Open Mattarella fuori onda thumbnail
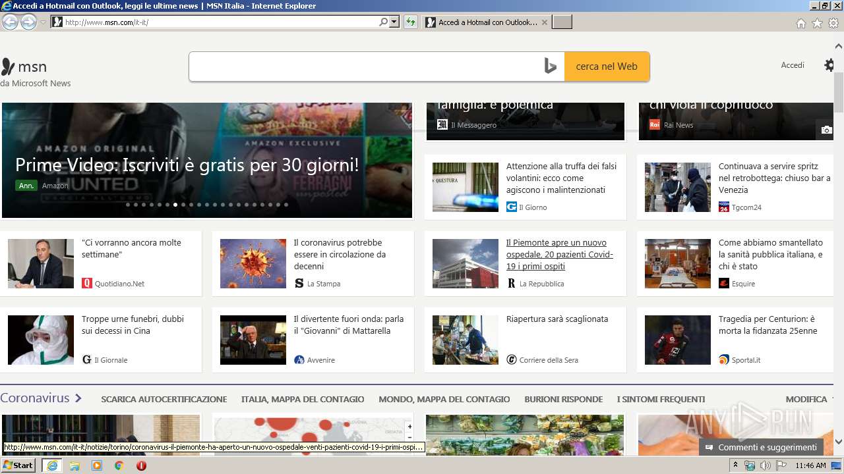 (253, 340)
